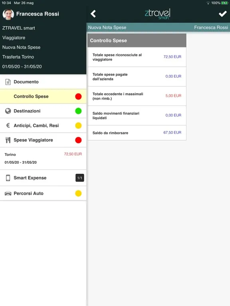Tap the fork and knife icon
The width and height of the screenshot is (230, 306).
[8, 140]
